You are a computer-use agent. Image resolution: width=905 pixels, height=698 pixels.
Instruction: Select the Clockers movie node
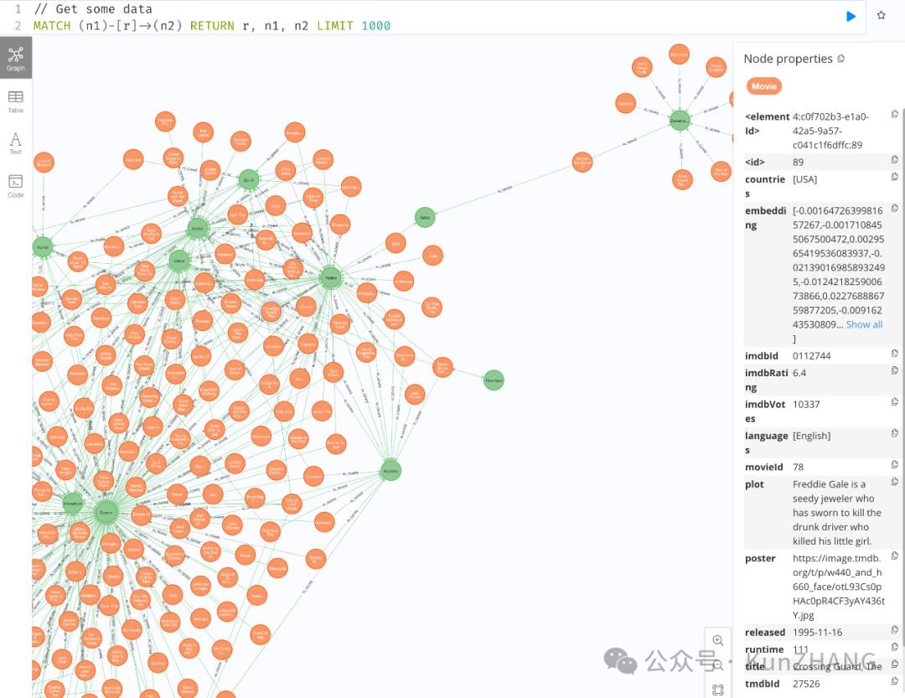coord(313,476)
